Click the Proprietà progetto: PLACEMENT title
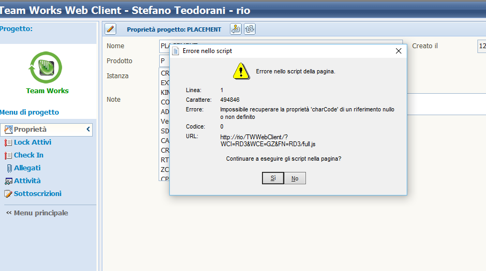Screen dimensions: 486x271 174,29
